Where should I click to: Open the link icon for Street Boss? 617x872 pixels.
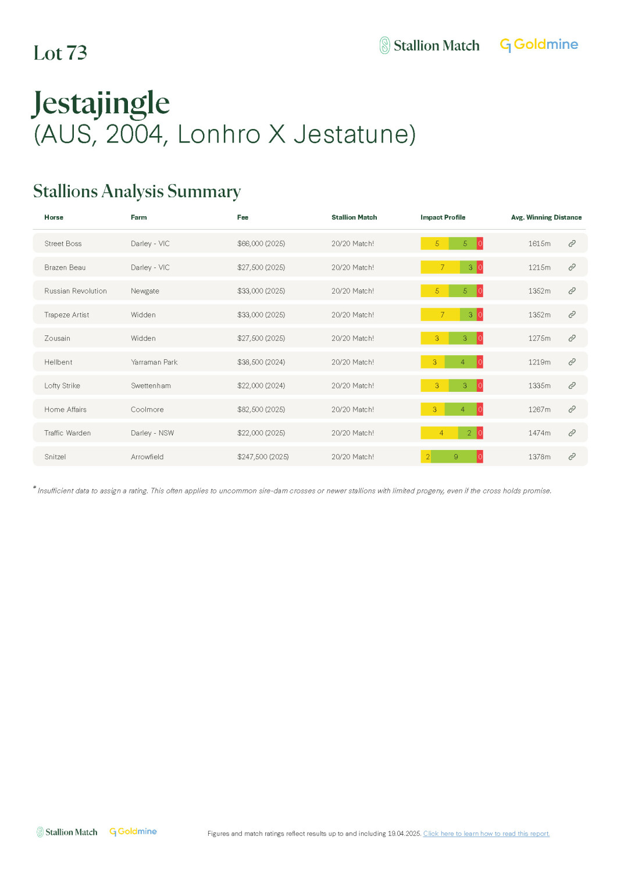tap(572, 244)
